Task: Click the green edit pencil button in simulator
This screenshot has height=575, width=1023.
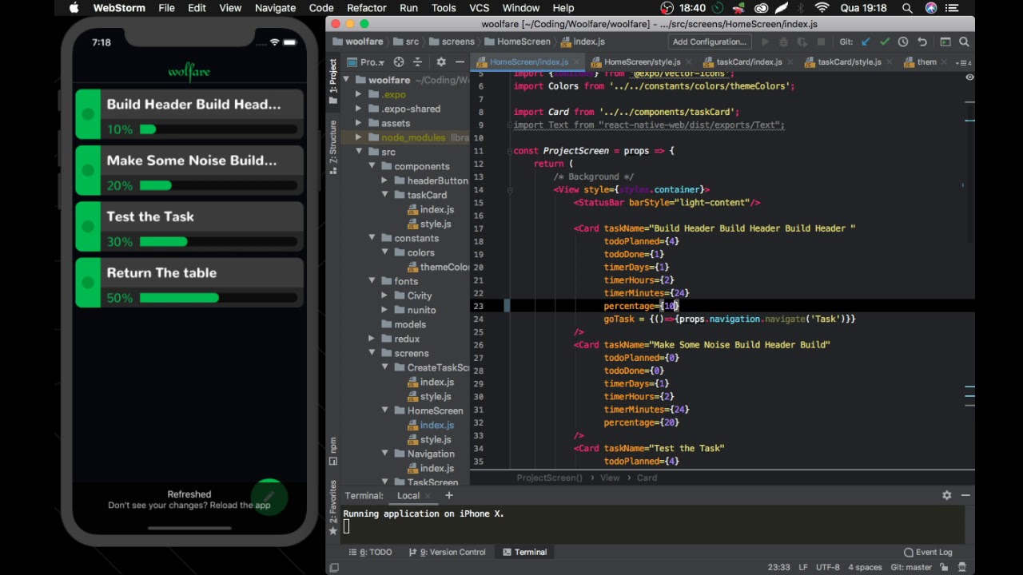Action: 269,497
